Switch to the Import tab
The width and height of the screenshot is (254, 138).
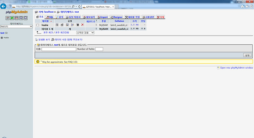click(103, 17)
